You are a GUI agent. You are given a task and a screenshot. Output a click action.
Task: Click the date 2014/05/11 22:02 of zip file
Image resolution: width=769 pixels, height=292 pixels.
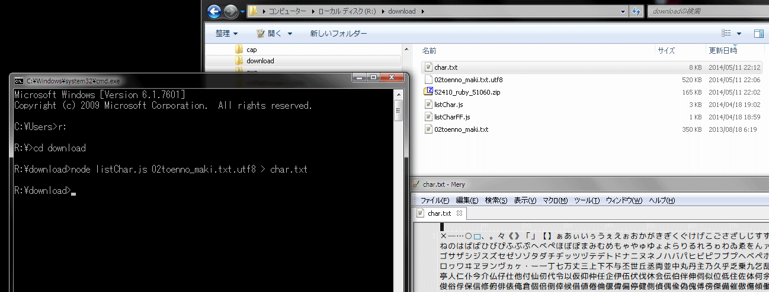(x=735, y=92)
